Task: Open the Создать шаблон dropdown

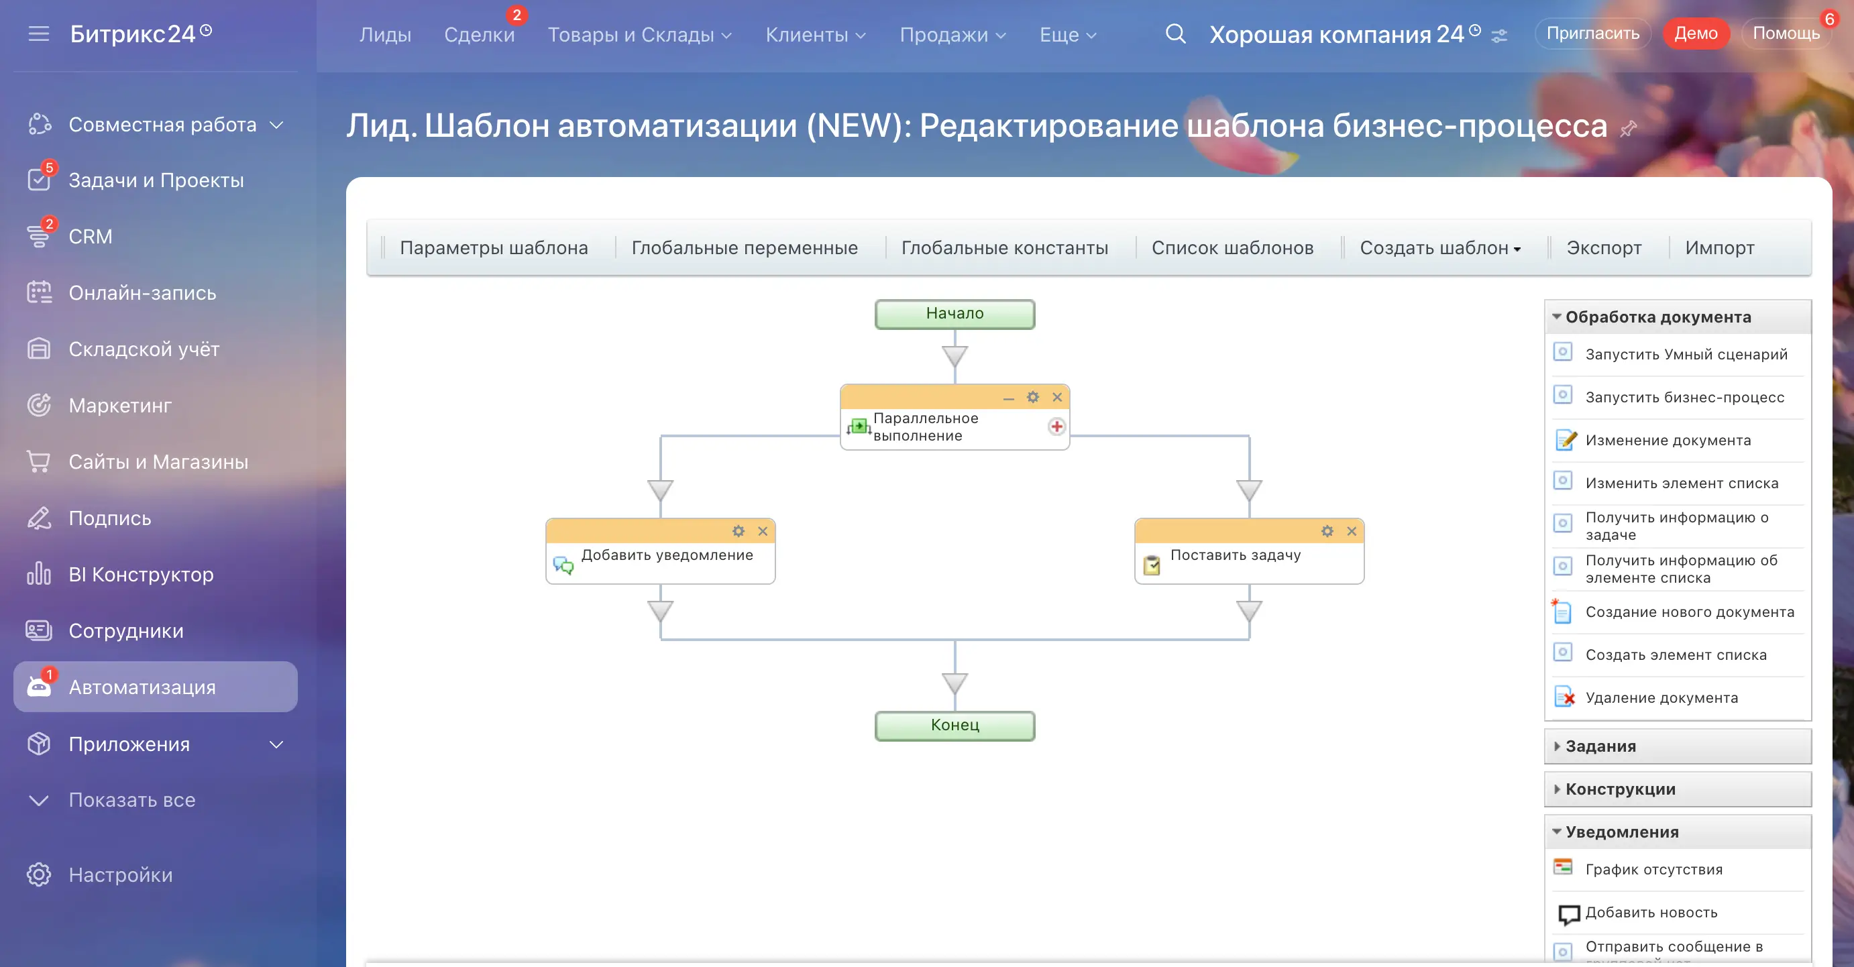Action: click(1439, 248)
